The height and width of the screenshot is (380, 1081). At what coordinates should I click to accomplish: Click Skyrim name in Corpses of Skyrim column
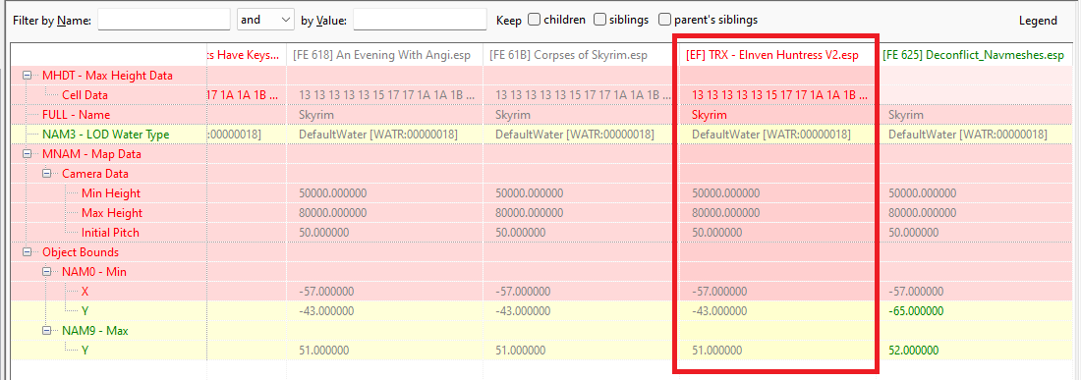point(513,114)
